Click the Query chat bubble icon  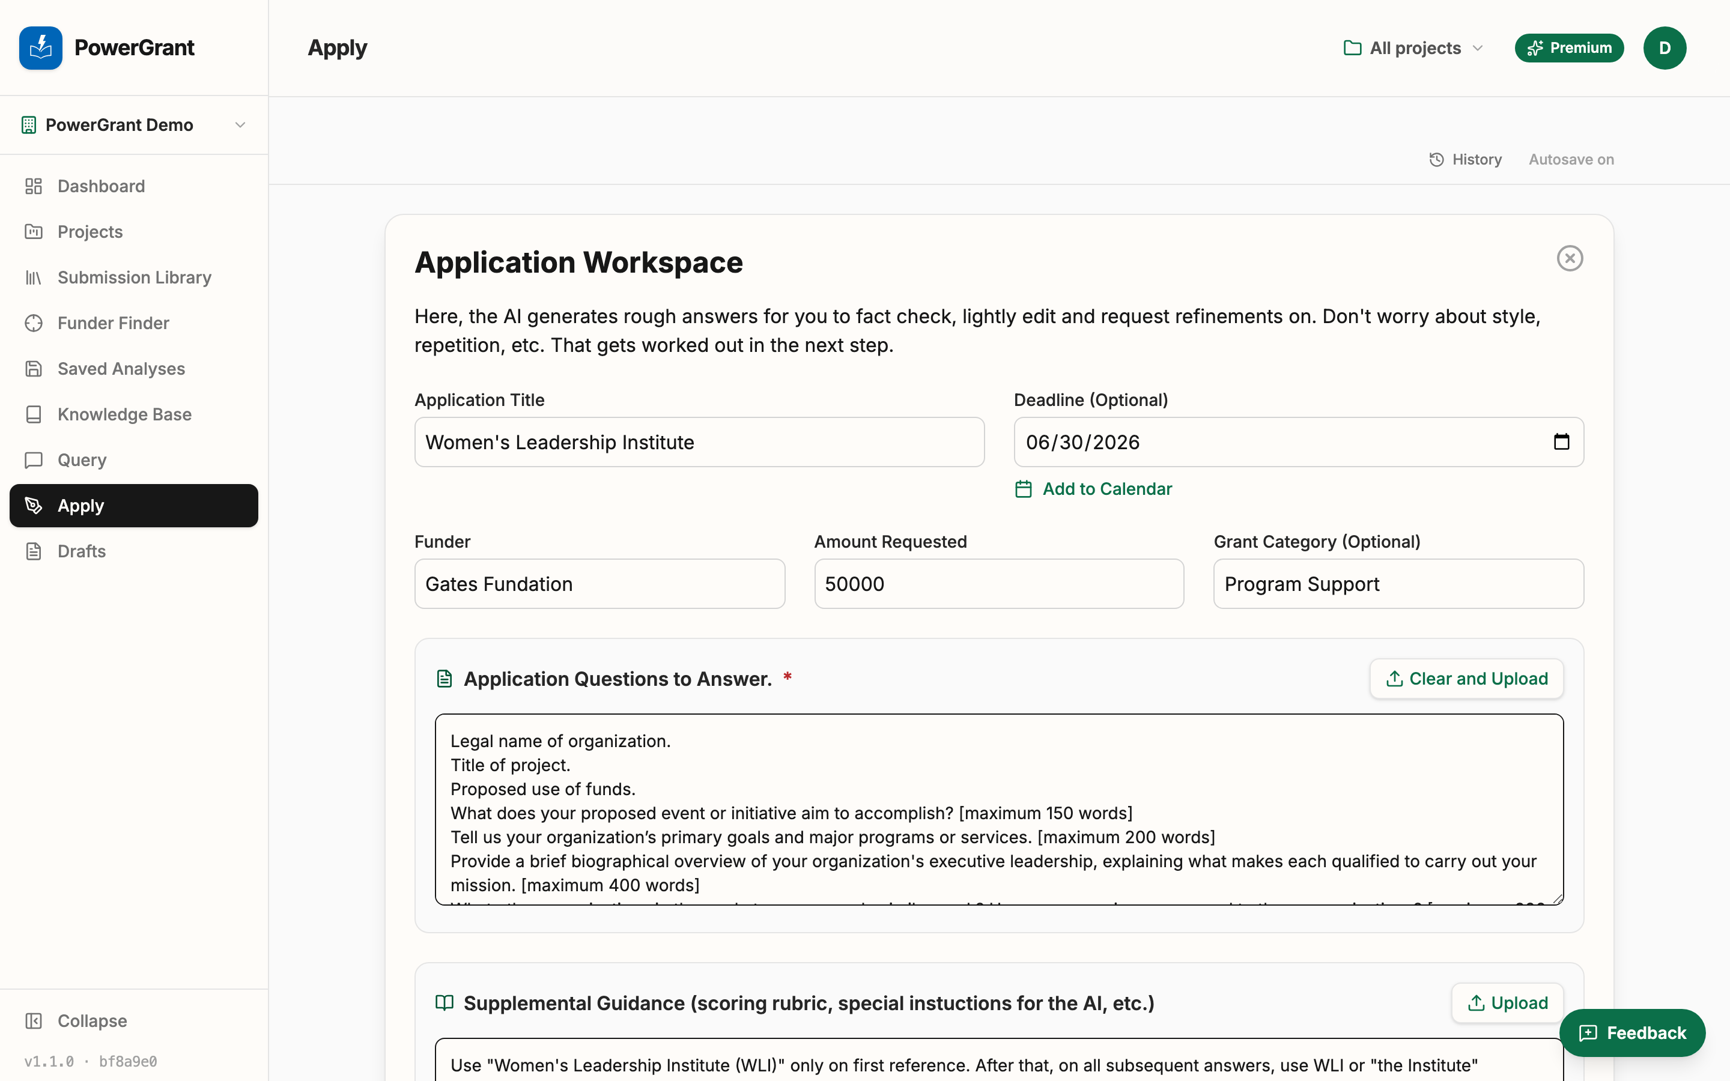34,461
